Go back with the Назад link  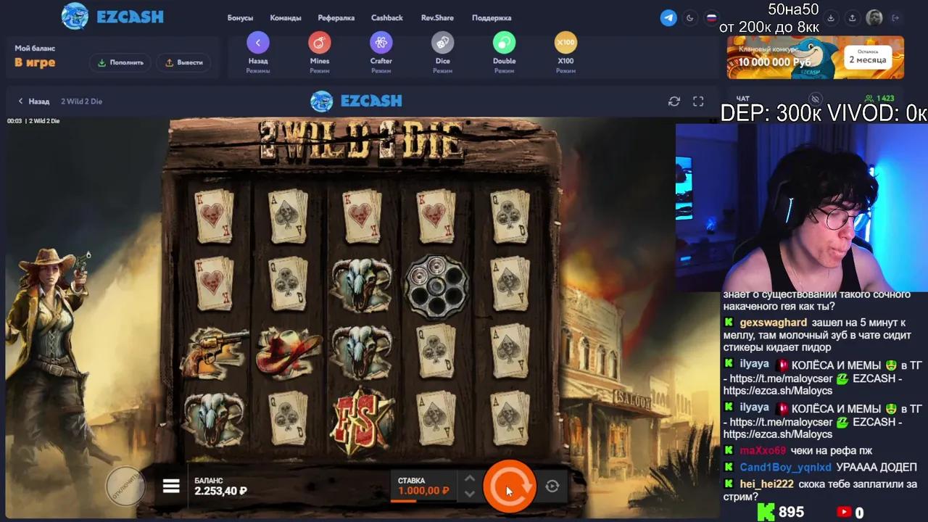coord(34,101)
